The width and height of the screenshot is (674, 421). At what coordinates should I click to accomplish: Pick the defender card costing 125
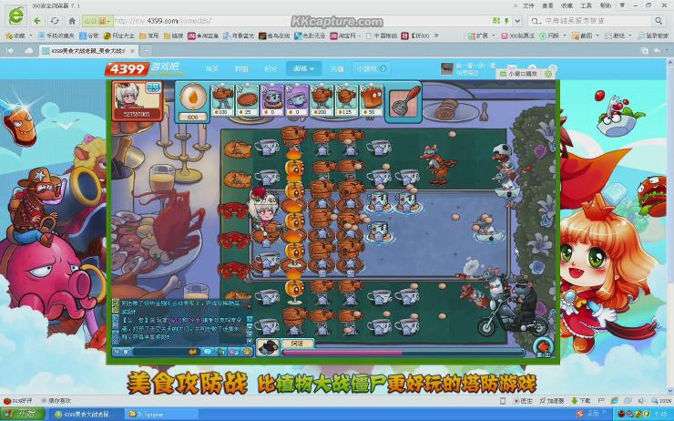point(346,100)
